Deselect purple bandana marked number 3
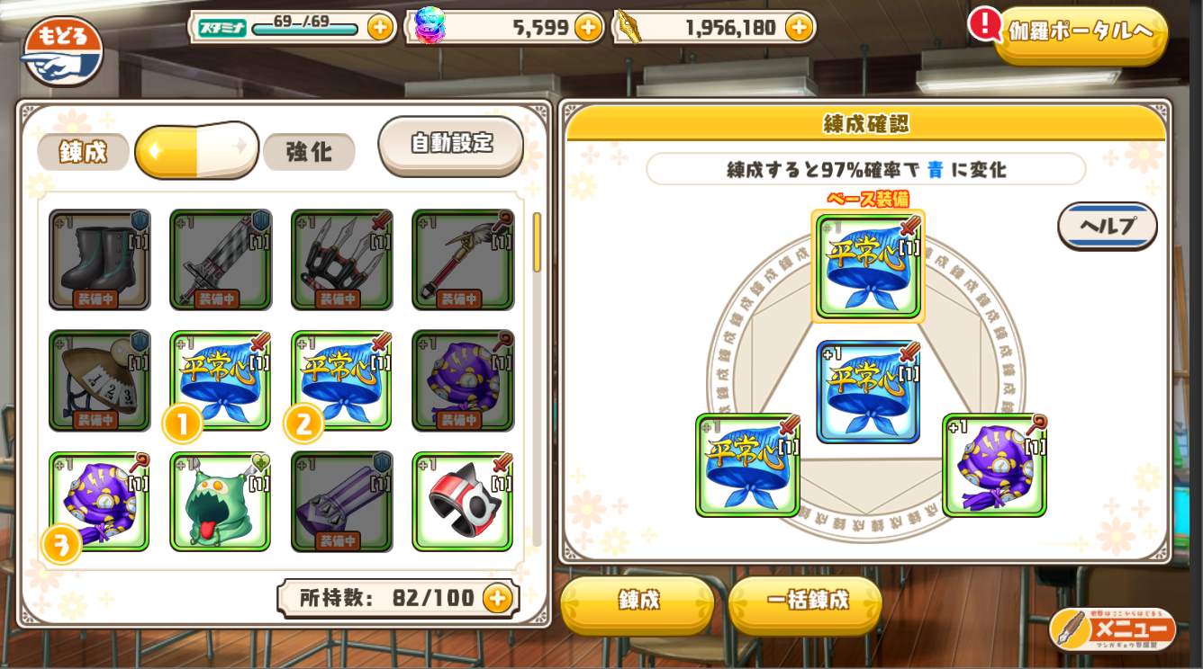Viewport: 1203px width, 669px height. pyautogui.click(x=99, y=502)
